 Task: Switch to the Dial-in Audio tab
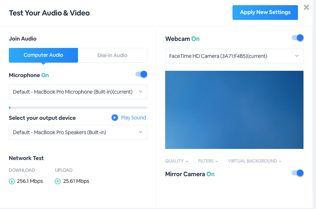coord(113,55)
